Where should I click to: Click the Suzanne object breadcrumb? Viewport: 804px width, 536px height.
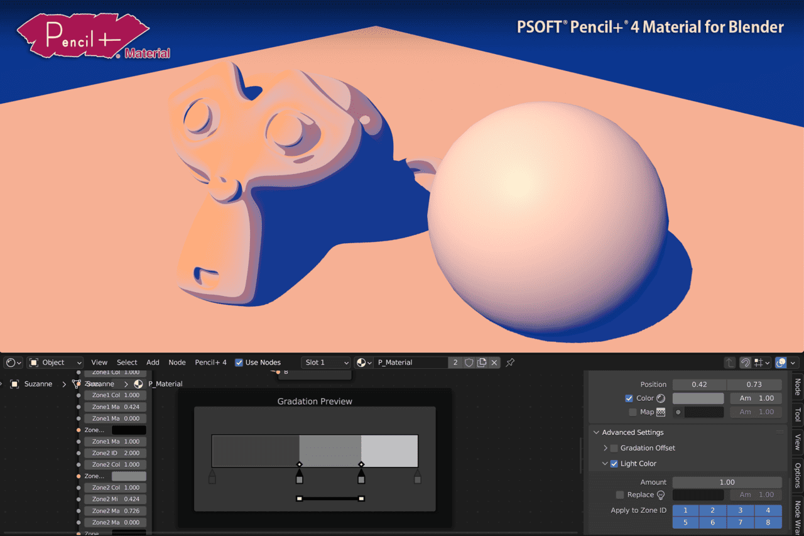38,384
